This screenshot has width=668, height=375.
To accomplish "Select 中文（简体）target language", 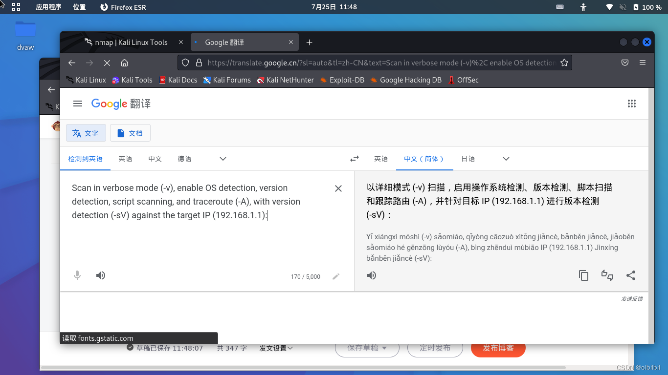I will pos(424,159).
